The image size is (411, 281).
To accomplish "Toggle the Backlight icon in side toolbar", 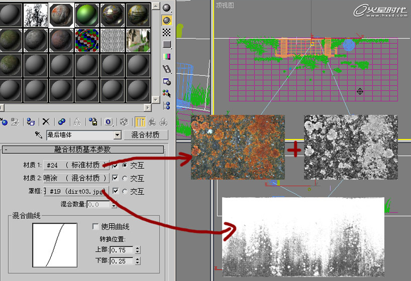I will point(166,20).
